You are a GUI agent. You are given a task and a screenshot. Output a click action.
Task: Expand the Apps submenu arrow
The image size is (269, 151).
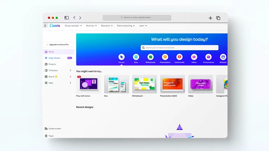tap(70, 83)
